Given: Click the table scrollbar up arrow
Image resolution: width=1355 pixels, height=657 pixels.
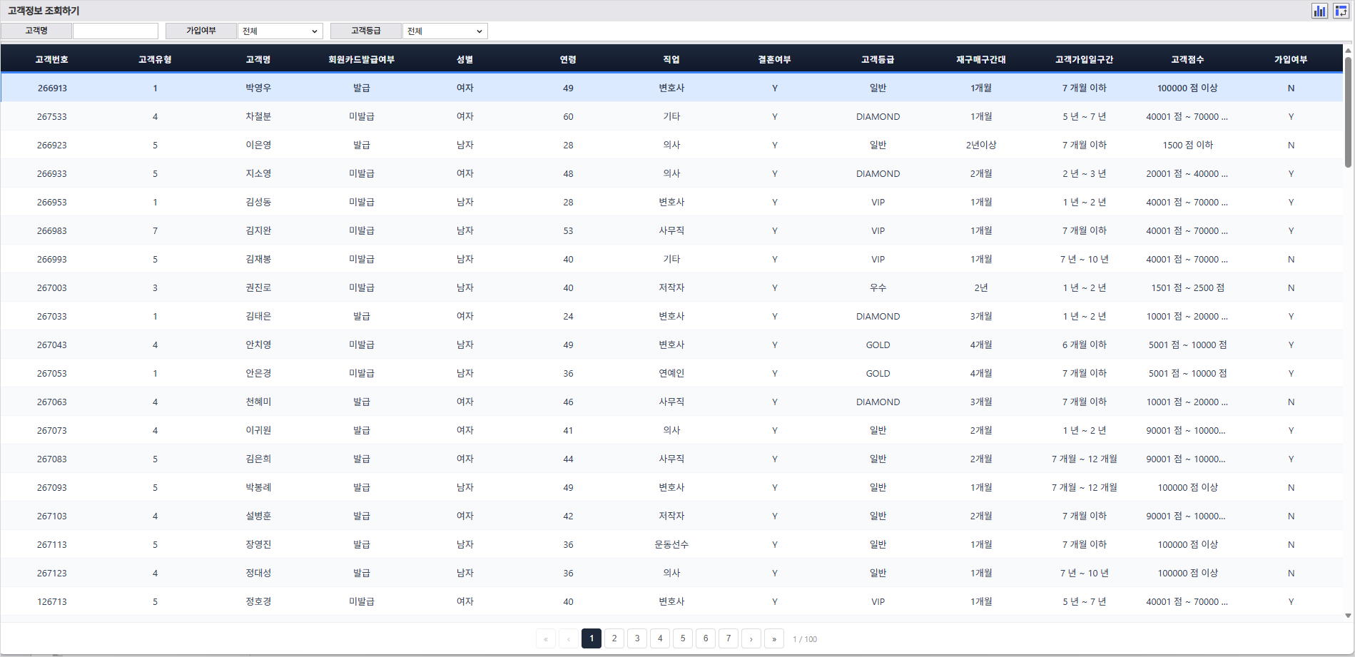Looking at the screenshot, I should (x=1348, y=50).
